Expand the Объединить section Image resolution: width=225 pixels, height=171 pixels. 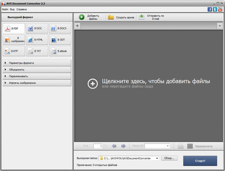[x=36, y=70]
